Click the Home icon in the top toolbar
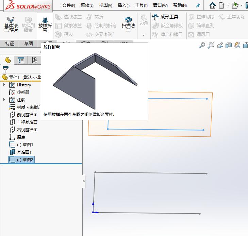Screen dimensions: 248x236 pyautogui.click(x=212, y=5)
